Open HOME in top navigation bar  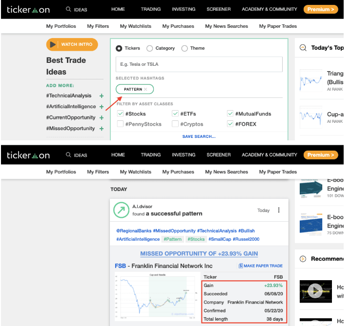118,9
